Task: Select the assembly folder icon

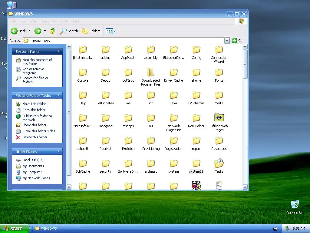Action: (x=151, y=50)
